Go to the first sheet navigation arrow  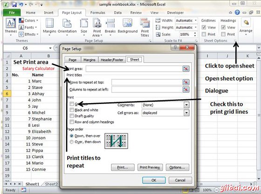coord(6,184)
